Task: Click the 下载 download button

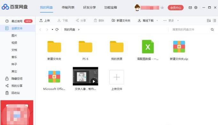Action: click(x=63, y=21)
